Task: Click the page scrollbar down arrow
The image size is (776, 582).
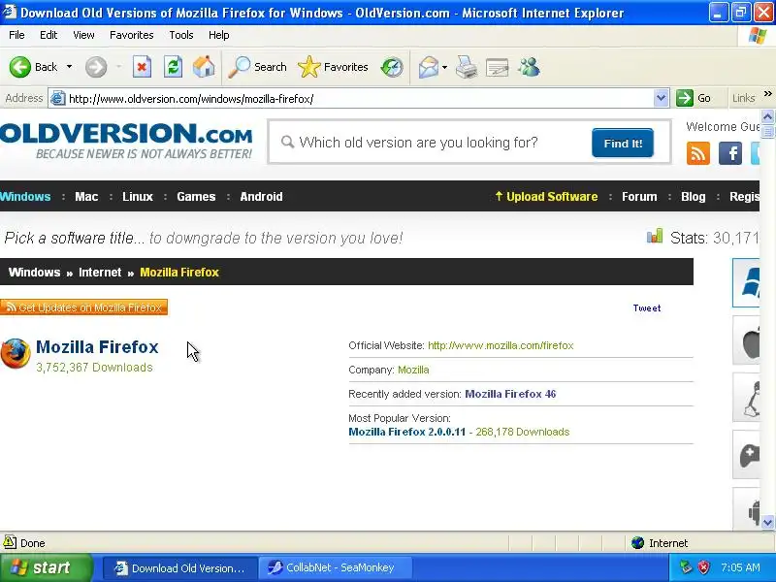Action: pos(767,522)
